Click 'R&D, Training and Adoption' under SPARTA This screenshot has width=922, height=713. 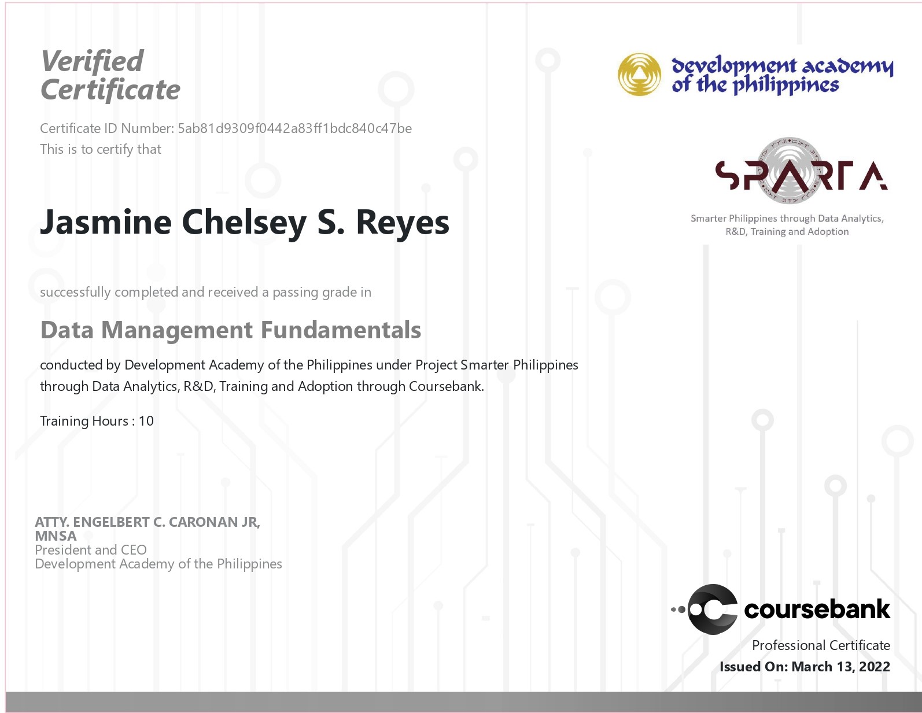point(787,232)
